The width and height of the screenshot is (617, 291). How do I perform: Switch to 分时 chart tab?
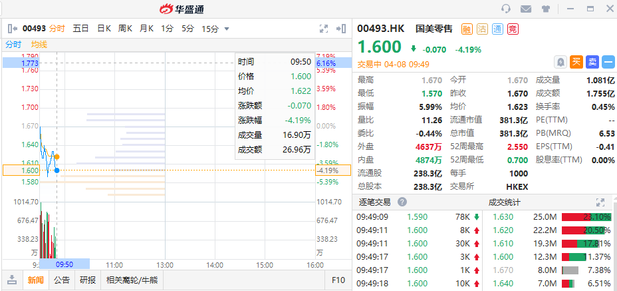57,29
